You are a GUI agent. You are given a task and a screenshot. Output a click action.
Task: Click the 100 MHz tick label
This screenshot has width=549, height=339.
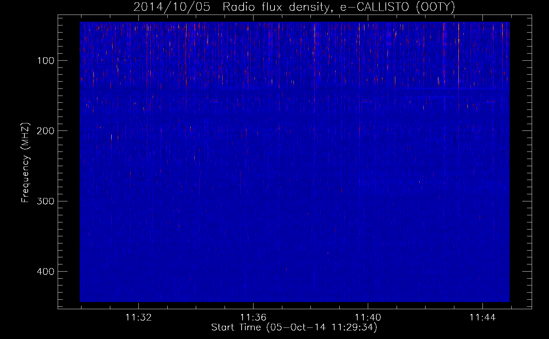(x=46, y=61)
